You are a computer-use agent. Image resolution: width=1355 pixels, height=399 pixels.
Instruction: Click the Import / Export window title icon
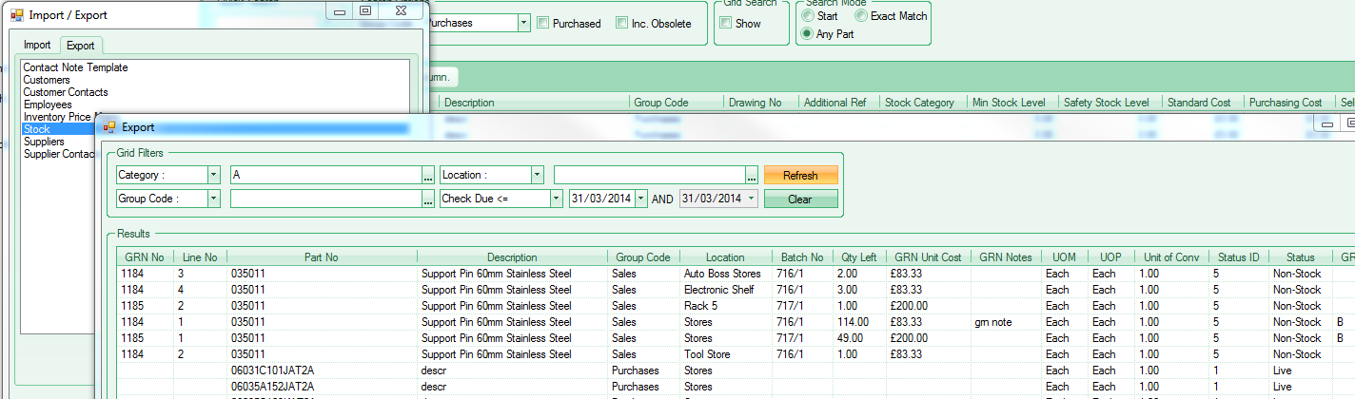click(16, 15)
